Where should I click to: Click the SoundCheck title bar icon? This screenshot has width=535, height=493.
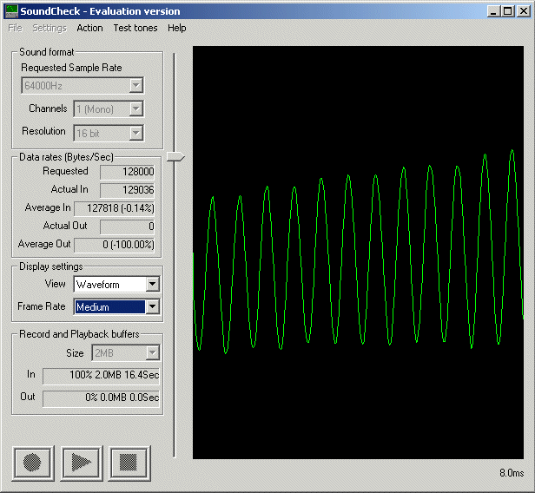click(11, 11)
